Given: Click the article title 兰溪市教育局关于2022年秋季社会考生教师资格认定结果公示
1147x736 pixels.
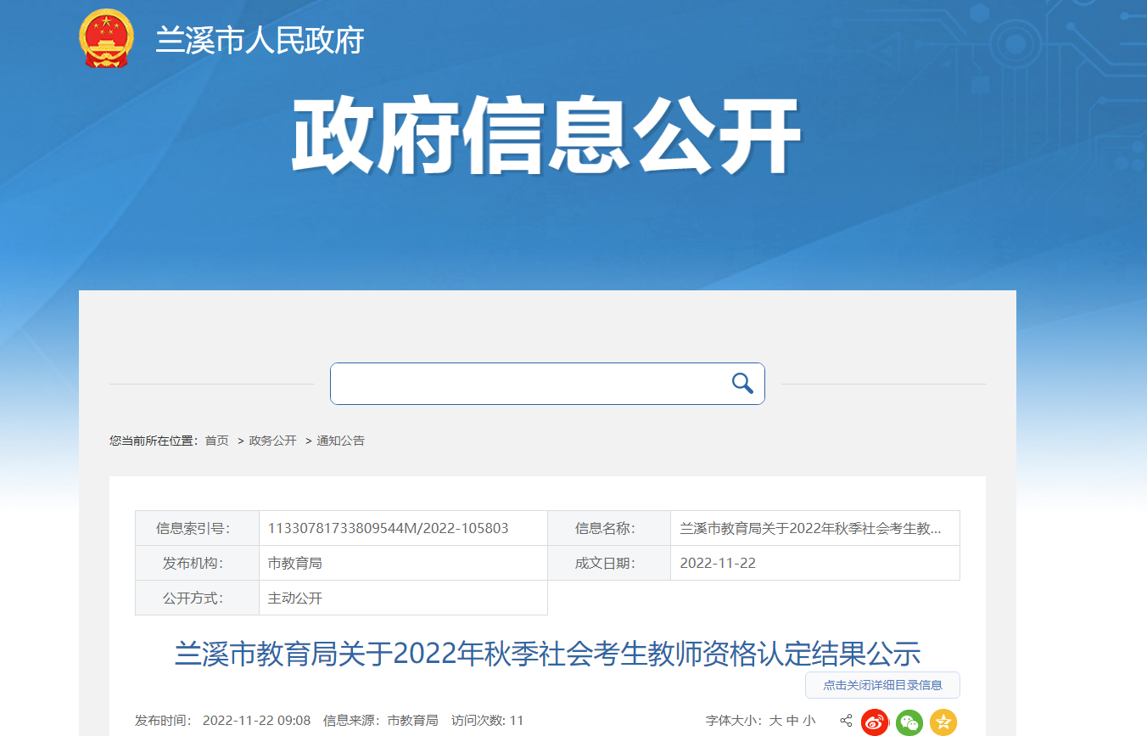Looking at the screenshot, I should 547,655.
